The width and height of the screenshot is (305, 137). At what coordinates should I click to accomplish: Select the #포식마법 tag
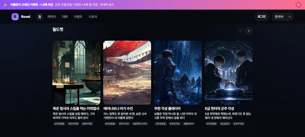coord(73,124)
